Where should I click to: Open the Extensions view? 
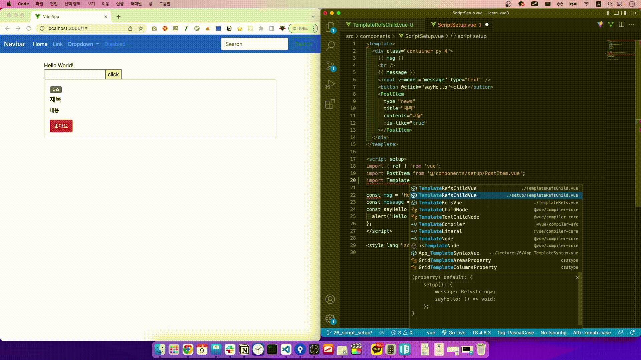[330, 104]
